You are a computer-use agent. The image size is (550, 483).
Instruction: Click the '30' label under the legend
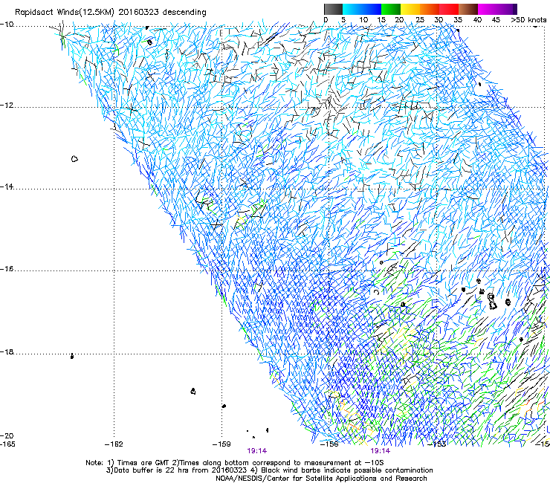(439, 20)
